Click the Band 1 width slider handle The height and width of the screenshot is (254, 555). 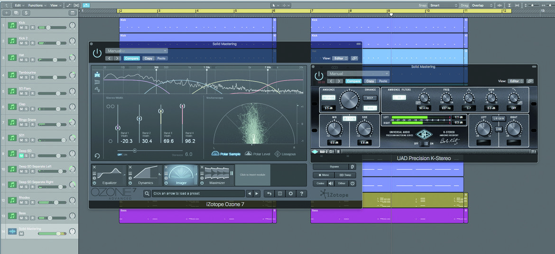[118, 128]
